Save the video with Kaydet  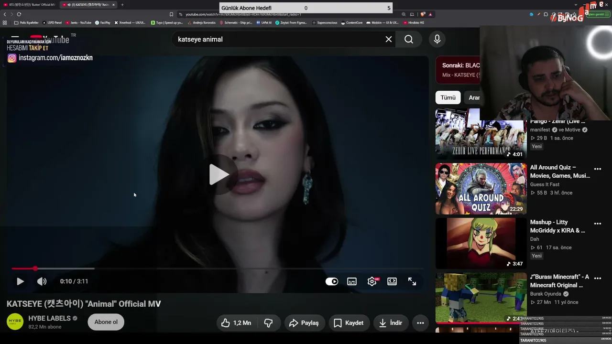pyautogui.click(x=349, y=323)
